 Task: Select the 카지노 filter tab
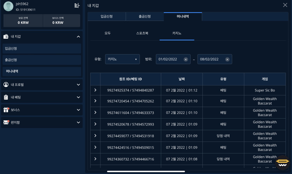point(177,33)
